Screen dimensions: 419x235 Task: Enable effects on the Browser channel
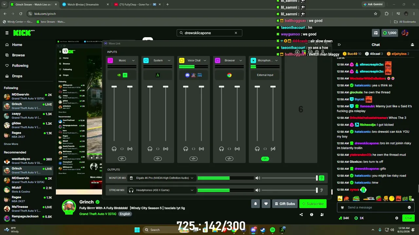[229, 159]
